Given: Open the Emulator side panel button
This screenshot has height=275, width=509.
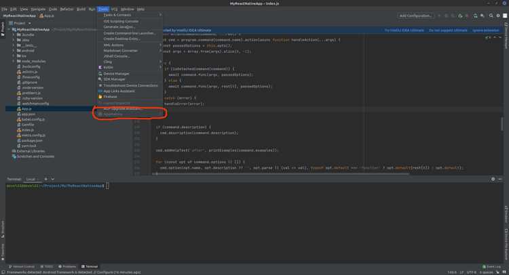Looking at the screenshot, I should tap(506, 214).
